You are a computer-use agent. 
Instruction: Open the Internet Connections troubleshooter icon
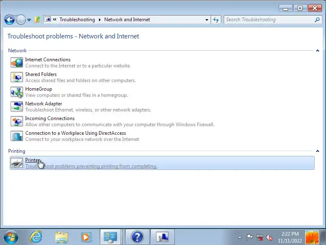17,62
